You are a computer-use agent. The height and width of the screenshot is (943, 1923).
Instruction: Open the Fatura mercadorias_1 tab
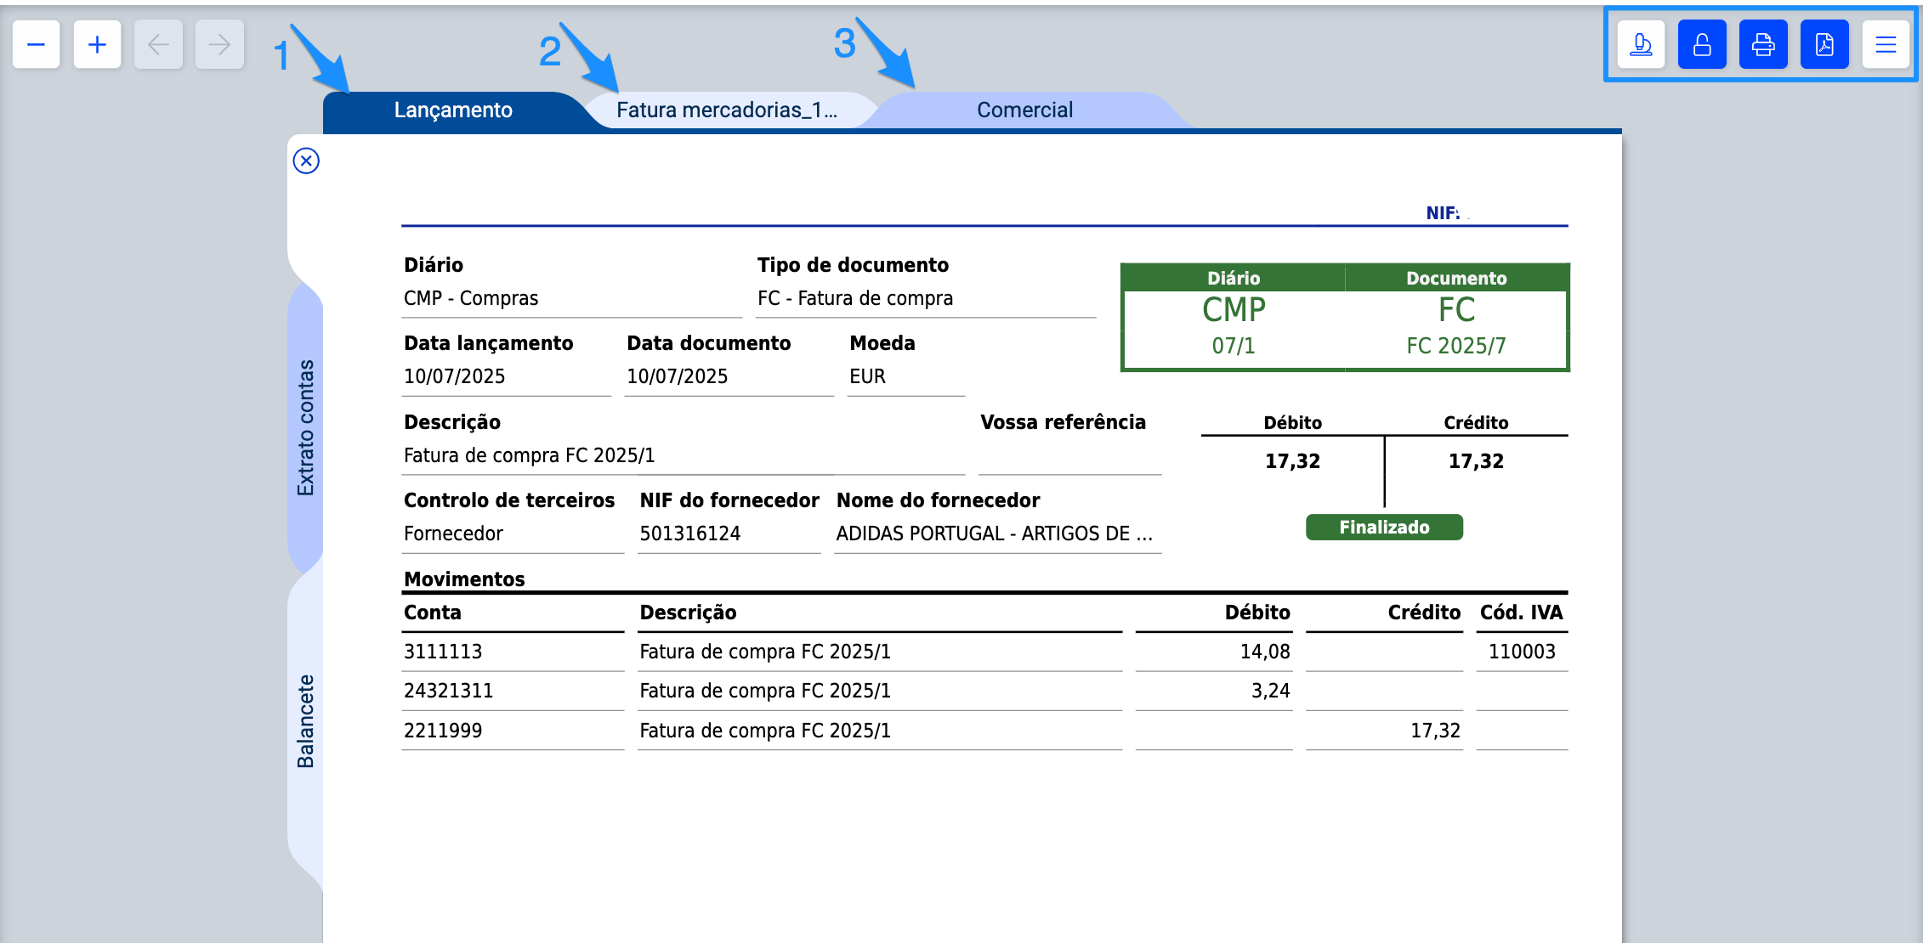(x=727, y=110)
